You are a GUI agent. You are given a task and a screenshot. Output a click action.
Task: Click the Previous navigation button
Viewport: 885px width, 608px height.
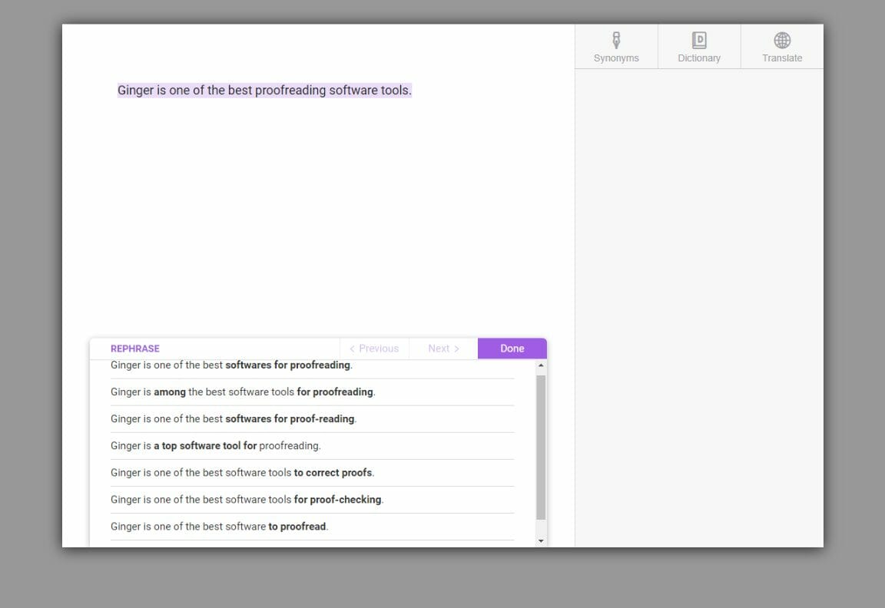tap(374, 348)
